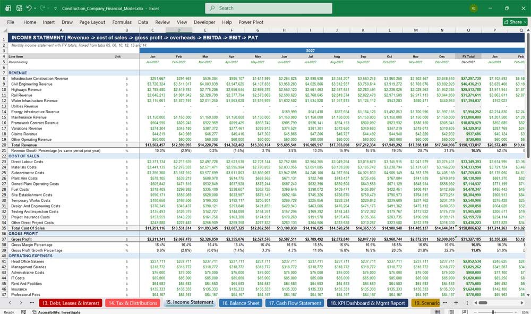Screen dimensions: 531x314
Task: Open the Formulas tab
Action: (122, 22)
